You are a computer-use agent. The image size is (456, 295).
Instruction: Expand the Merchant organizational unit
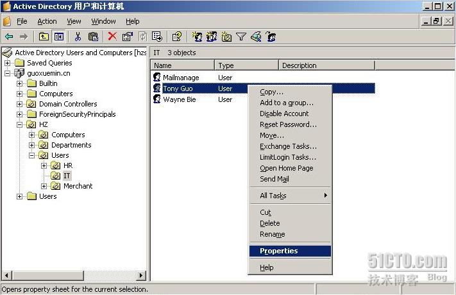[44, 186]
